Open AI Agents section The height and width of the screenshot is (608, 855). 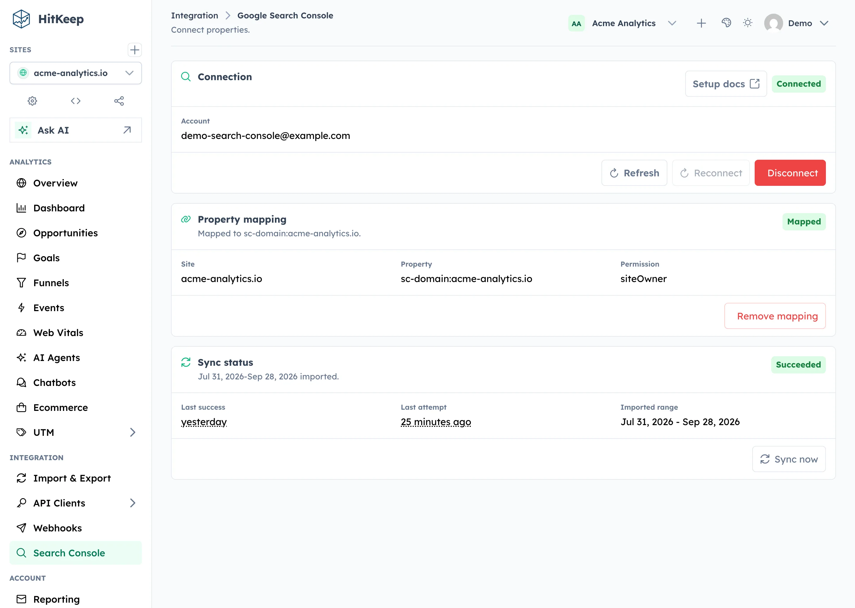[76, 357]
